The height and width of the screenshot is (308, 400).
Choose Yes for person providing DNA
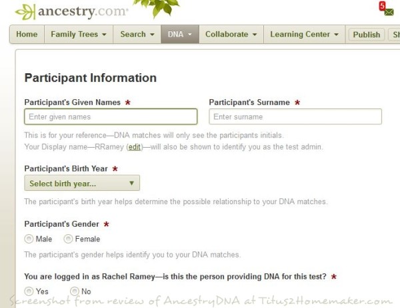click(x=29, y=291)
